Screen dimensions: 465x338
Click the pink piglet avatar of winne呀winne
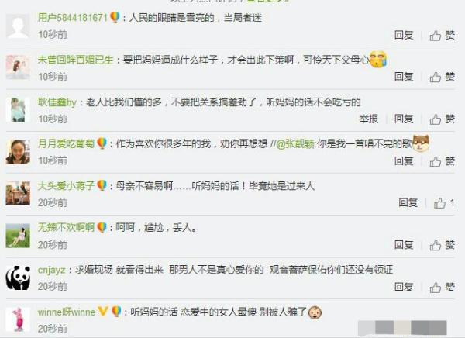pyautogui.click(x=18, y=319)
